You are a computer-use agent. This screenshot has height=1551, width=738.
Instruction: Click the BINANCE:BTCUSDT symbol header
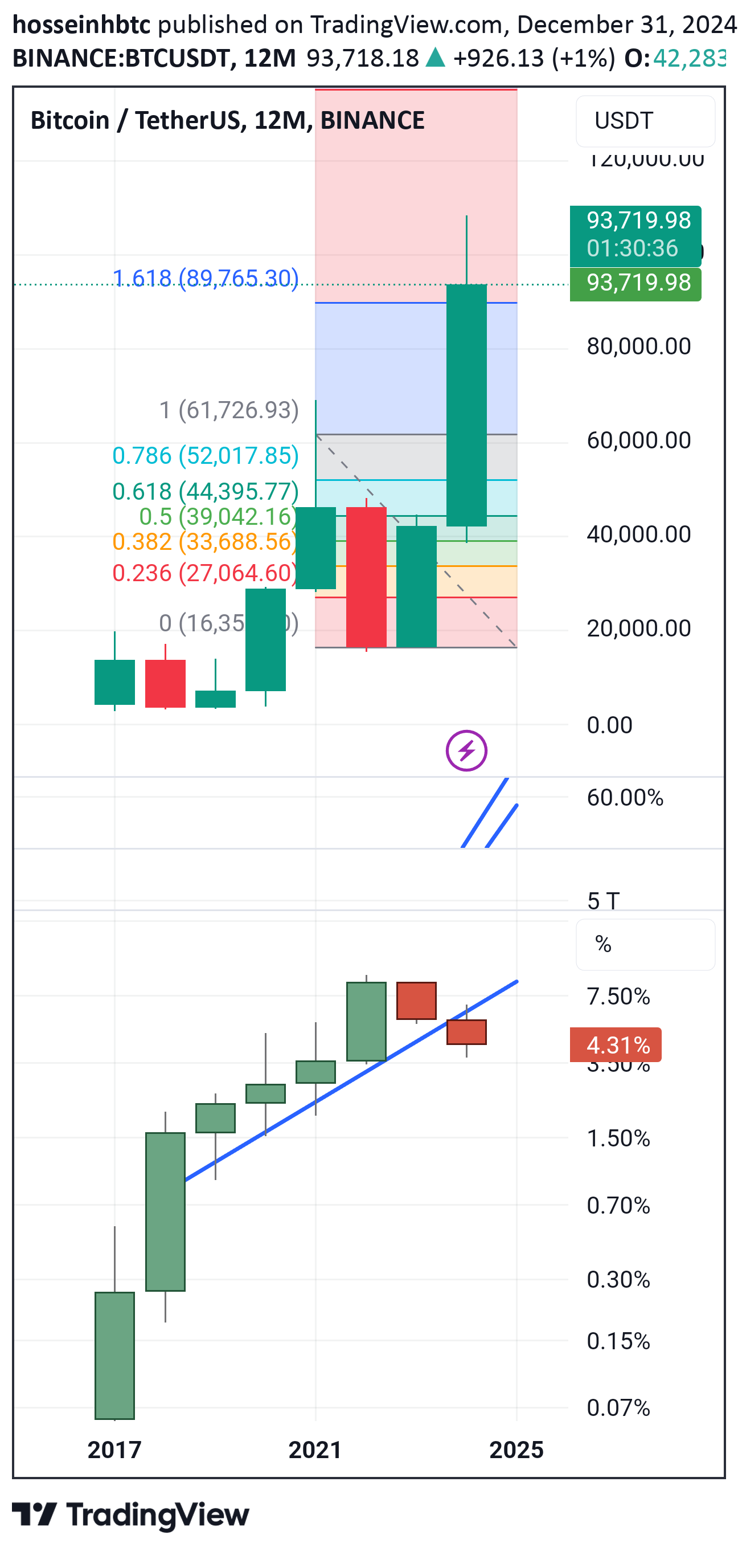154,58
